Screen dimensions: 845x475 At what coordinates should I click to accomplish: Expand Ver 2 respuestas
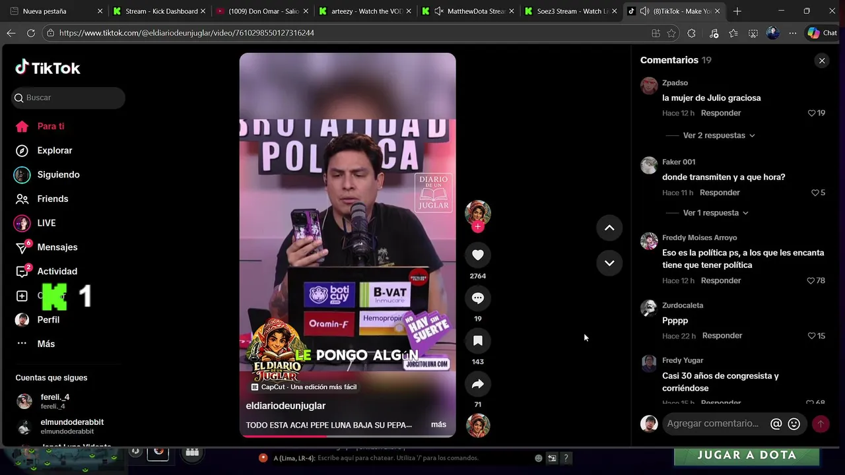pyautogui.click(x=719, y=135)
